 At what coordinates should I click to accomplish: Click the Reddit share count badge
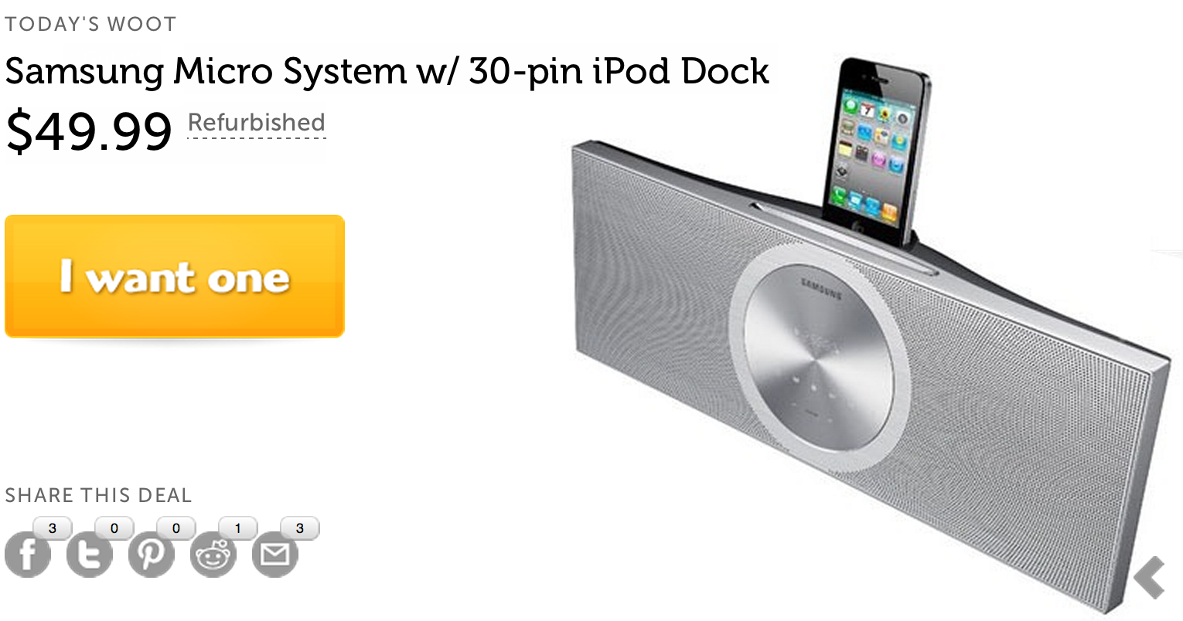pyautogui.click(x=238, y=528)
